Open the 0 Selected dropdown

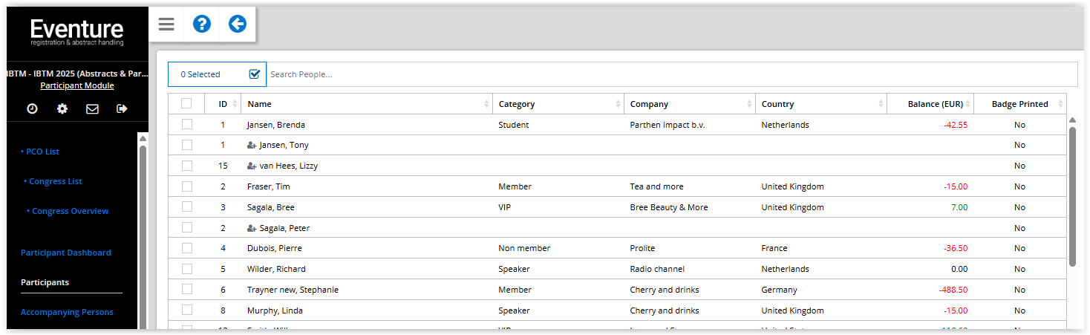pyautogui.click(x=216, y=74)
